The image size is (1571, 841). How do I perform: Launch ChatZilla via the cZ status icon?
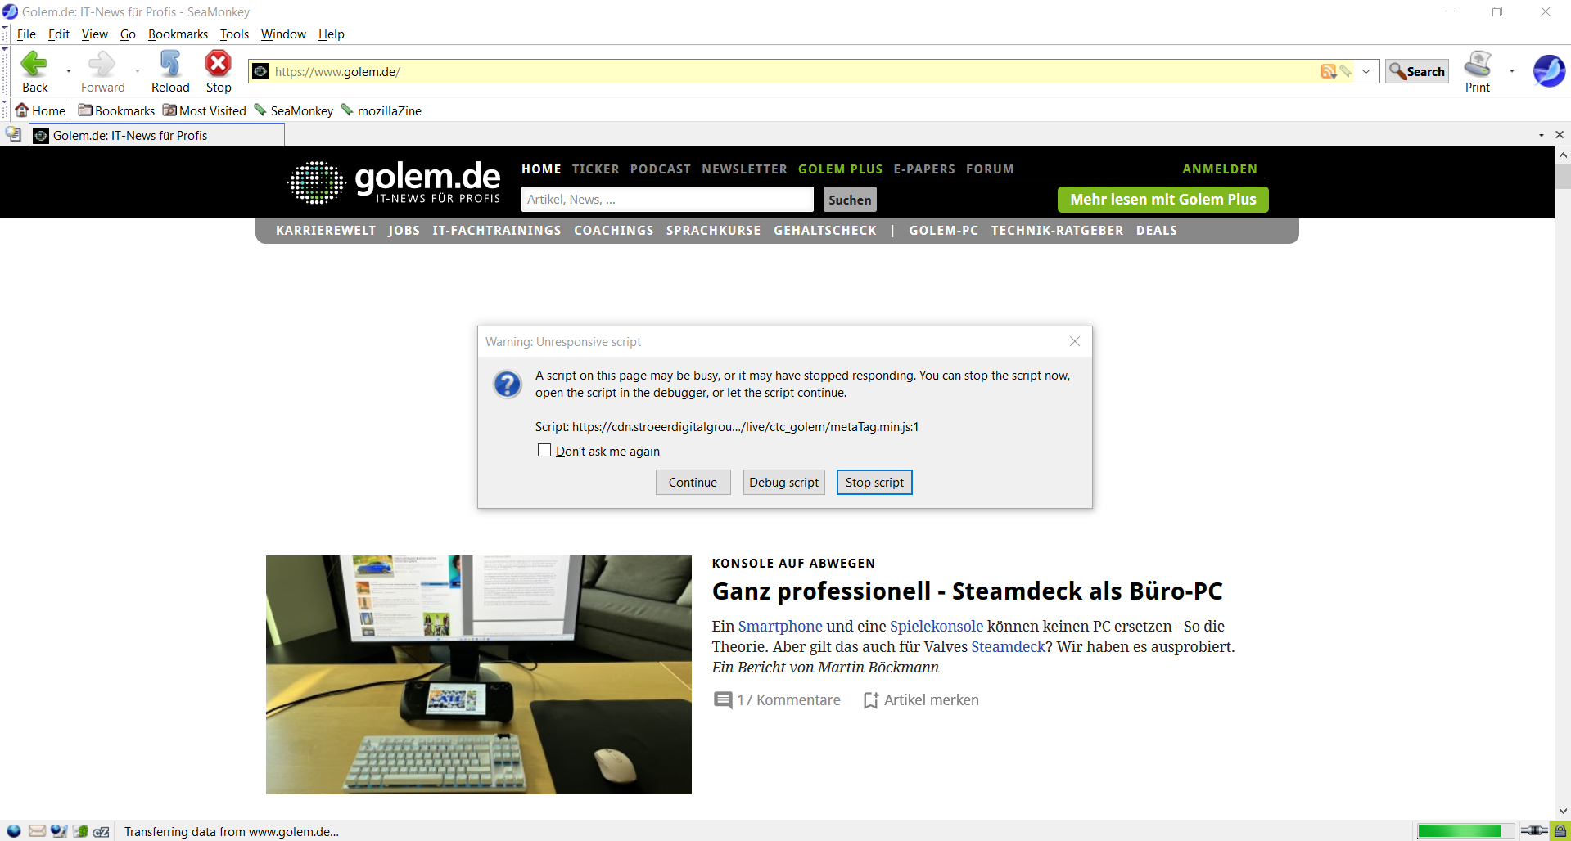pos(101,831)
